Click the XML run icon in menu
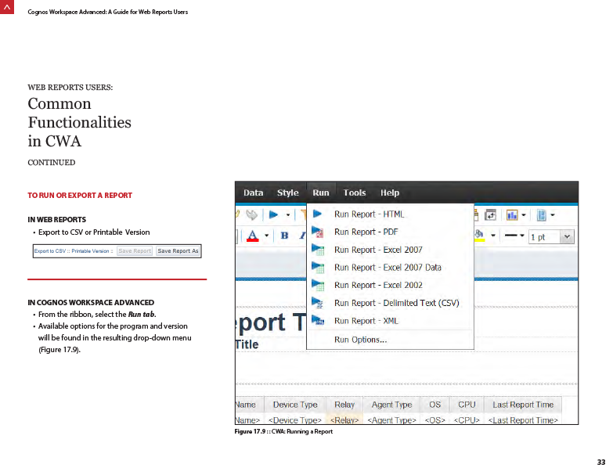The height and width of the screenshot is (468, 613). click(x=318, y=320)
